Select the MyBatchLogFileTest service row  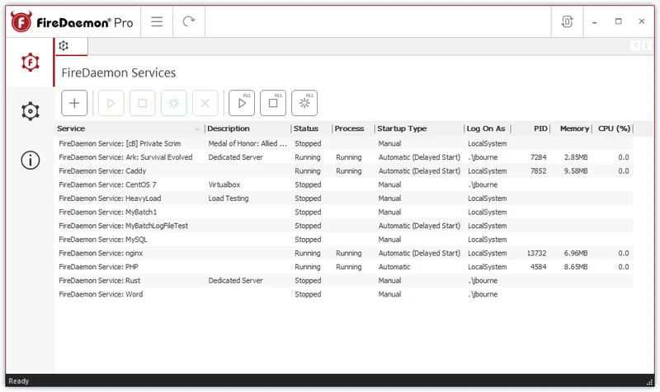[x=344, y=226]
